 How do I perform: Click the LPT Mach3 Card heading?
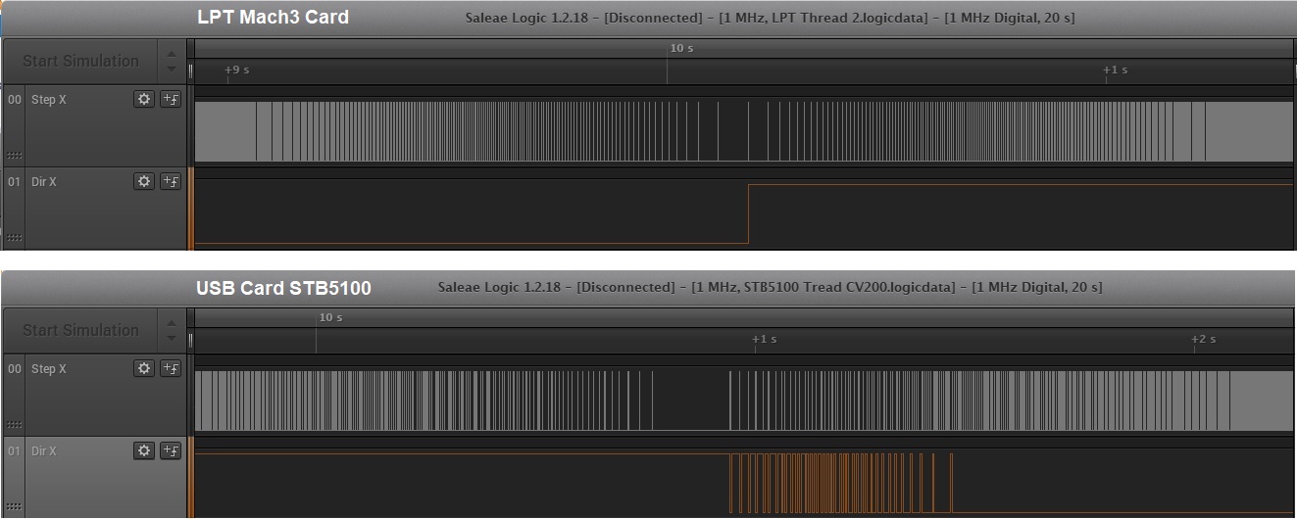[273, 17]
